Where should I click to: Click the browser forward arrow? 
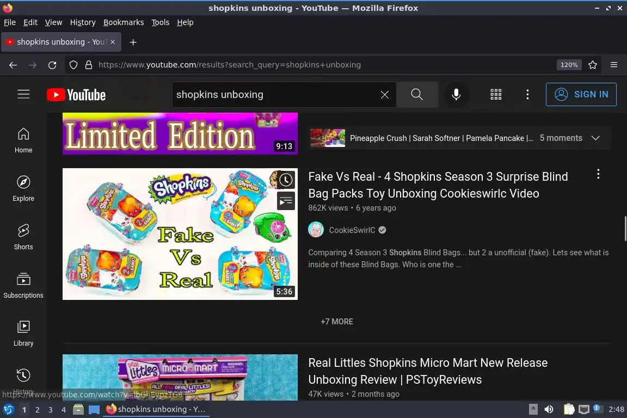pyautogui.click(x=33, y=65)
